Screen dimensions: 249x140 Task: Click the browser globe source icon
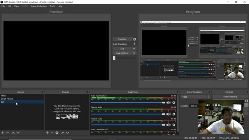69,116
